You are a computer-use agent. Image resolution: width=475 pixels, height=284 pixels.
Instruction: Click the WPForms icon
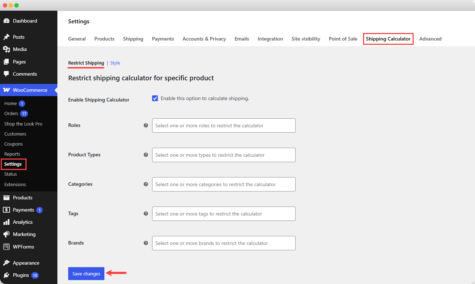point(6,247)
